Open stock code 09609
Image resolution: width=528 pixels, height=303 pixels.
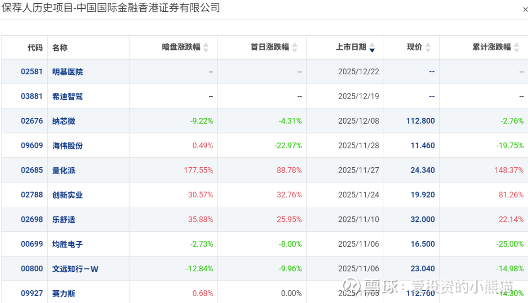click(x=32, y=146)
